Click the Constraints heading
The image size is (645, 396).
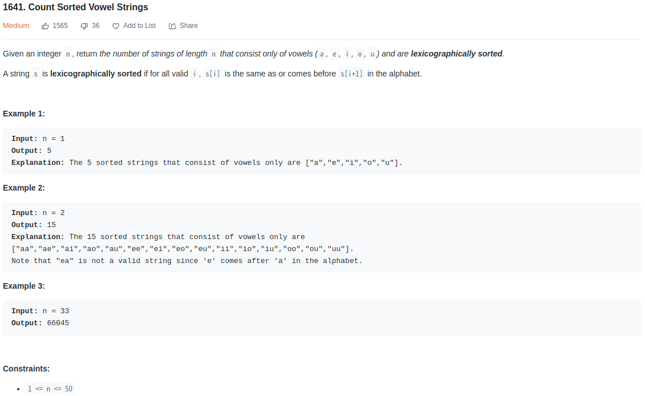coord(26,369)
